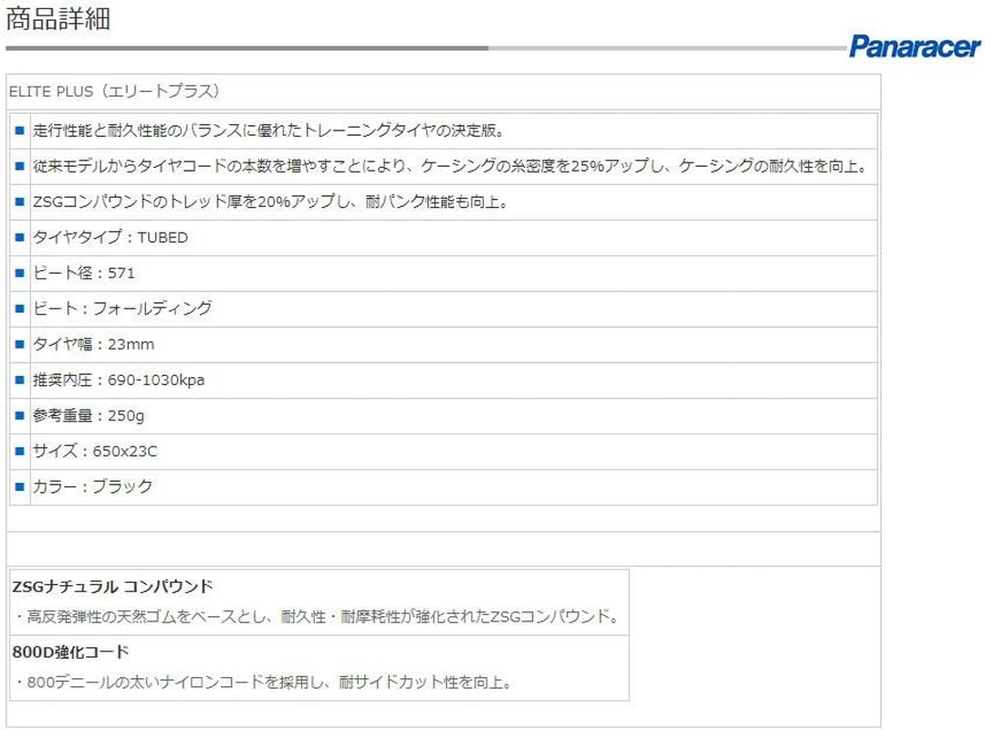Viewport: 985px width, 730px height.
Task: Click the bullet beside ビート：フォールディング
Action: [19, 309]
